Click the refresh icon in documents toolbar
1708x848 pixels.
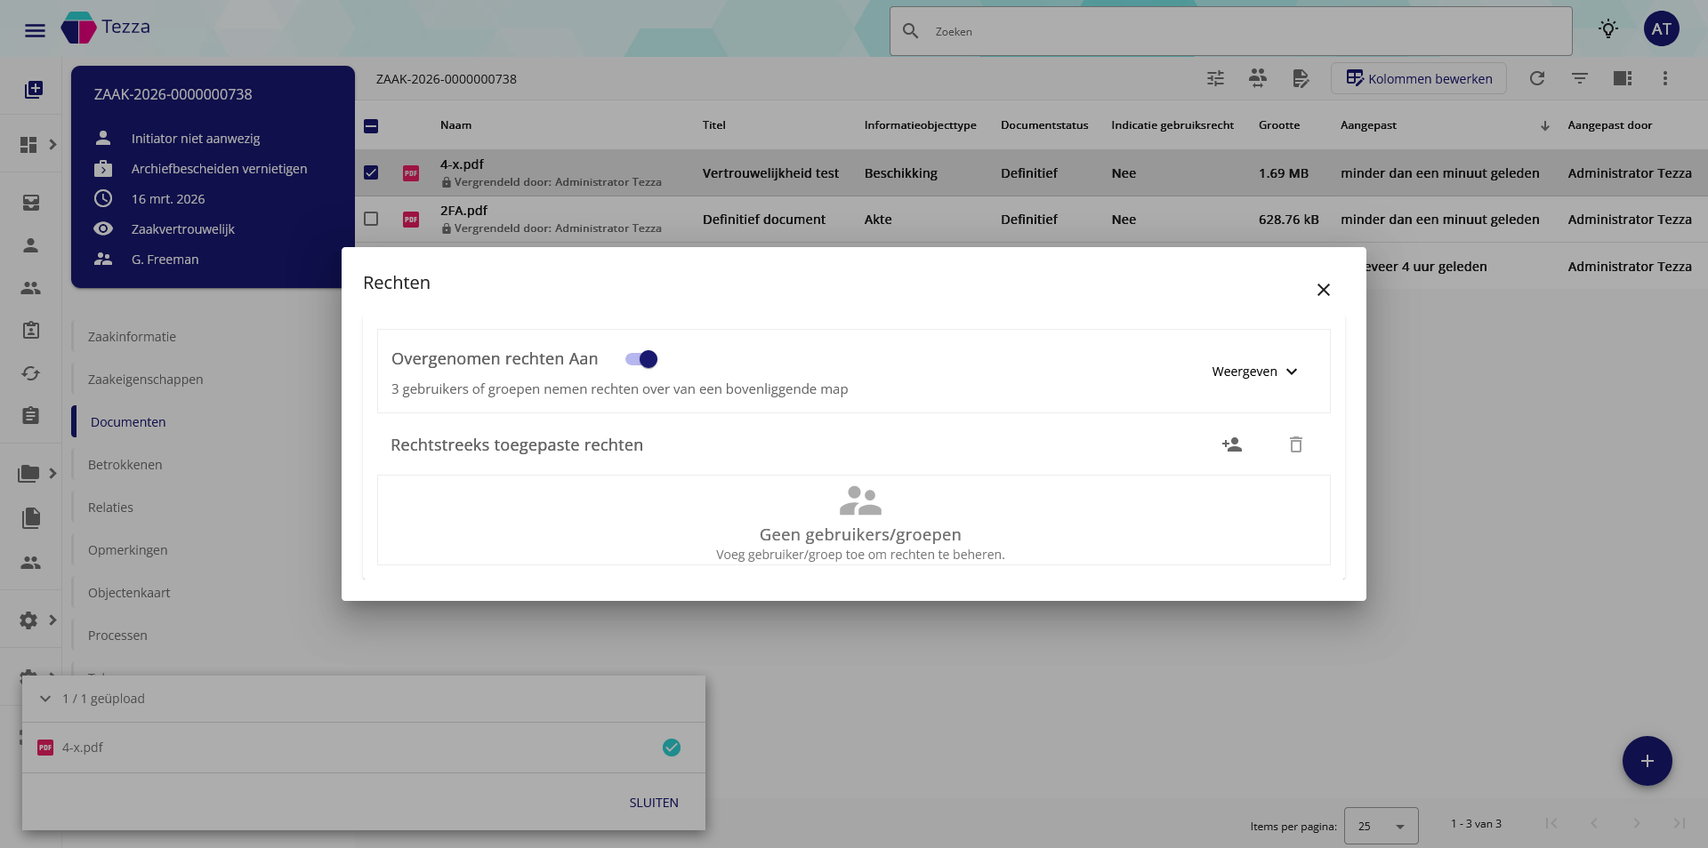coord(1537,78)
